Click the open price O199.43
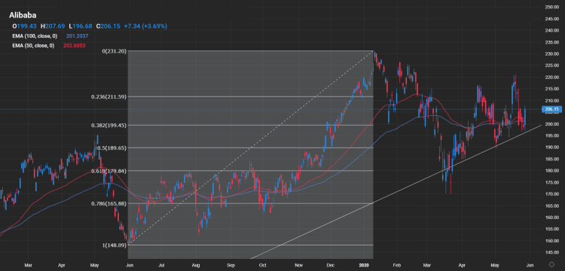The width and height of the screenshot is (565, 271). 24,26
